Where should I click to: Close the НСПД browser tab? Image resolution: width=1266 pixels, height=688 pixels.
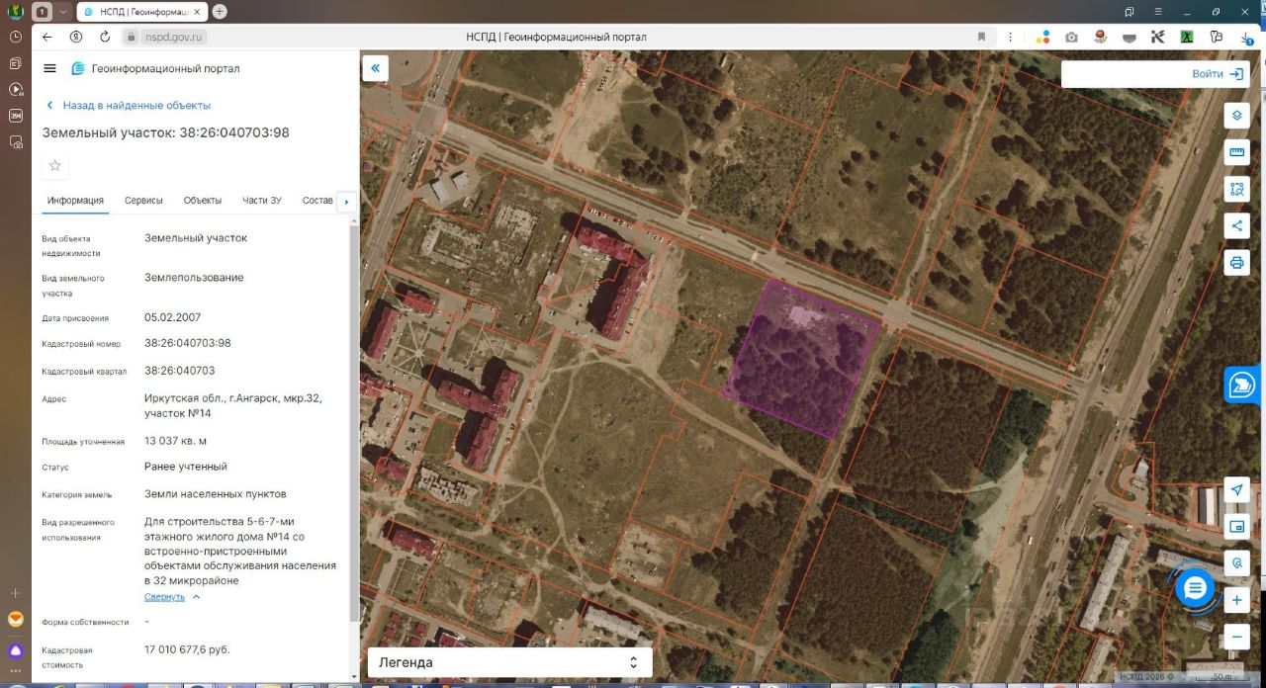click(x=197, y=12)
